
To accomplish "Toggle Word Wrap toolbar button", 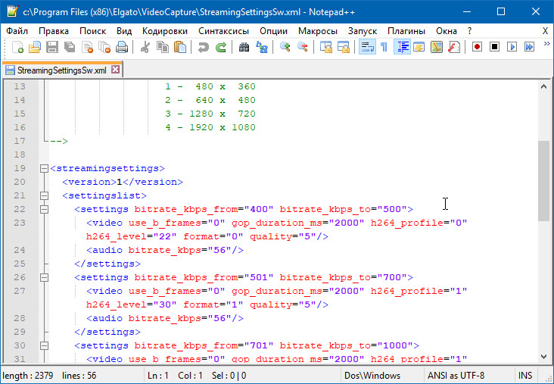I will point(366,48).
